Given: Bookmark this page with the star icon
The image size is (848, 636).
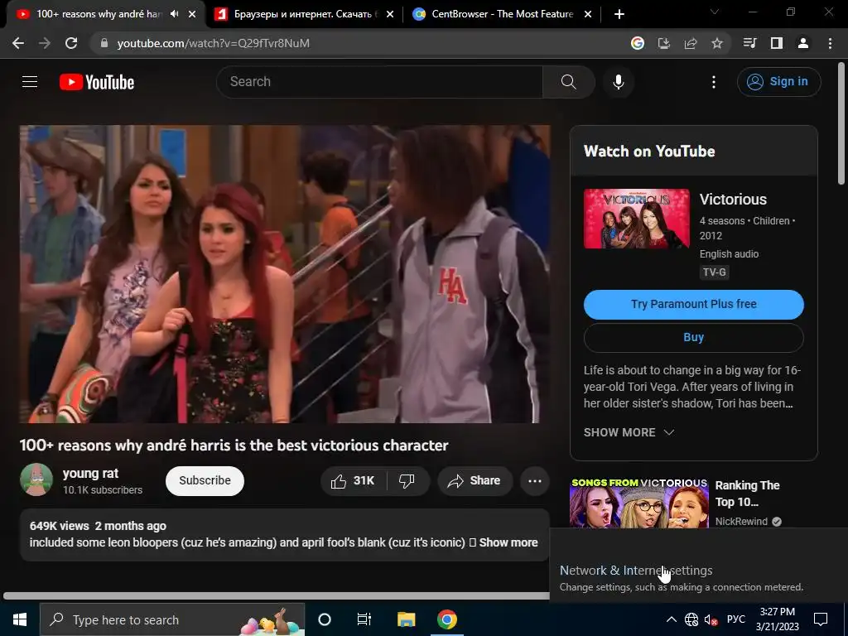Looking at the screenshot, I should point(717,43).
